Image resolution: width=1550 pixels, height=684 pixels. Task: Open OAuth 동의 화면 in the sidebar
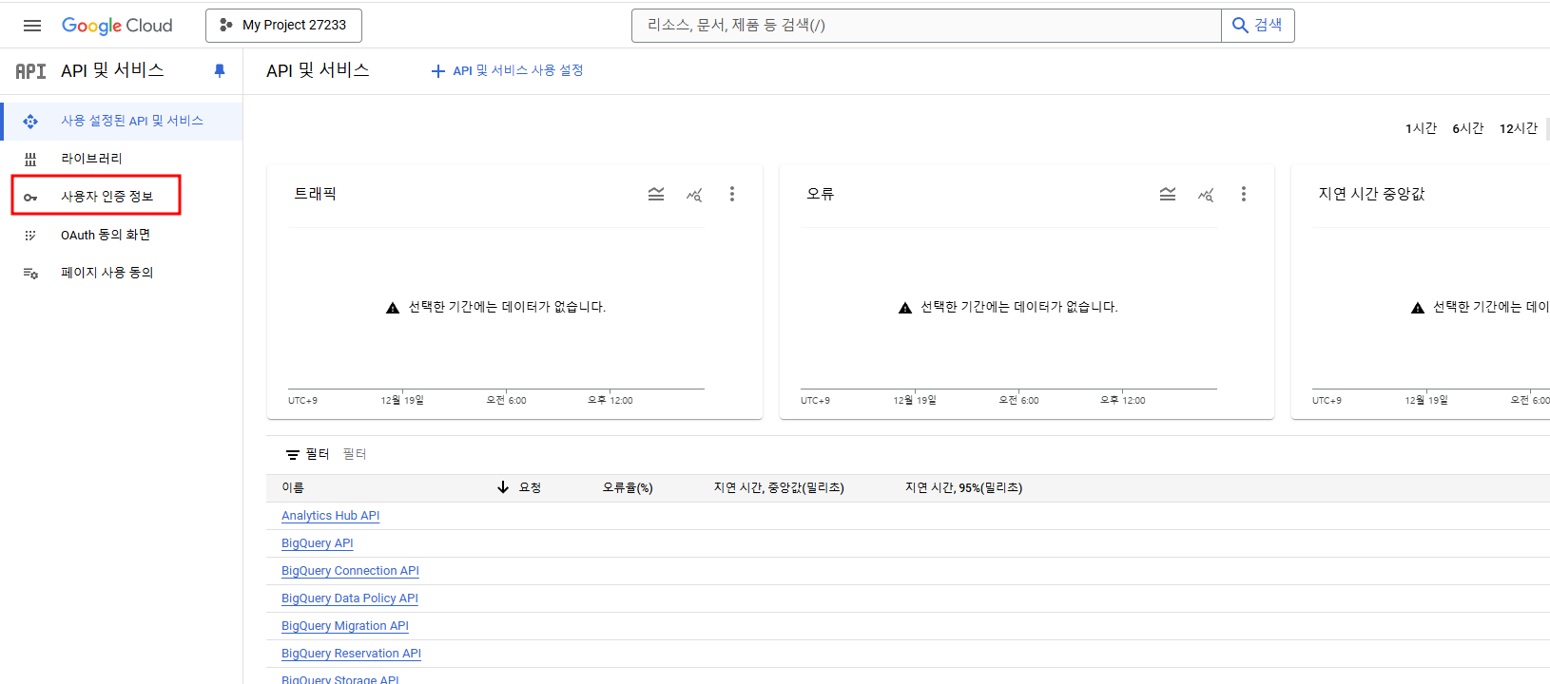(122, 235)
